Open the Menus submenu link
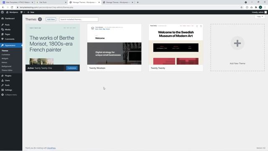Screen dimensions: 268x151 pyautogui.click(x=5, y=62)
